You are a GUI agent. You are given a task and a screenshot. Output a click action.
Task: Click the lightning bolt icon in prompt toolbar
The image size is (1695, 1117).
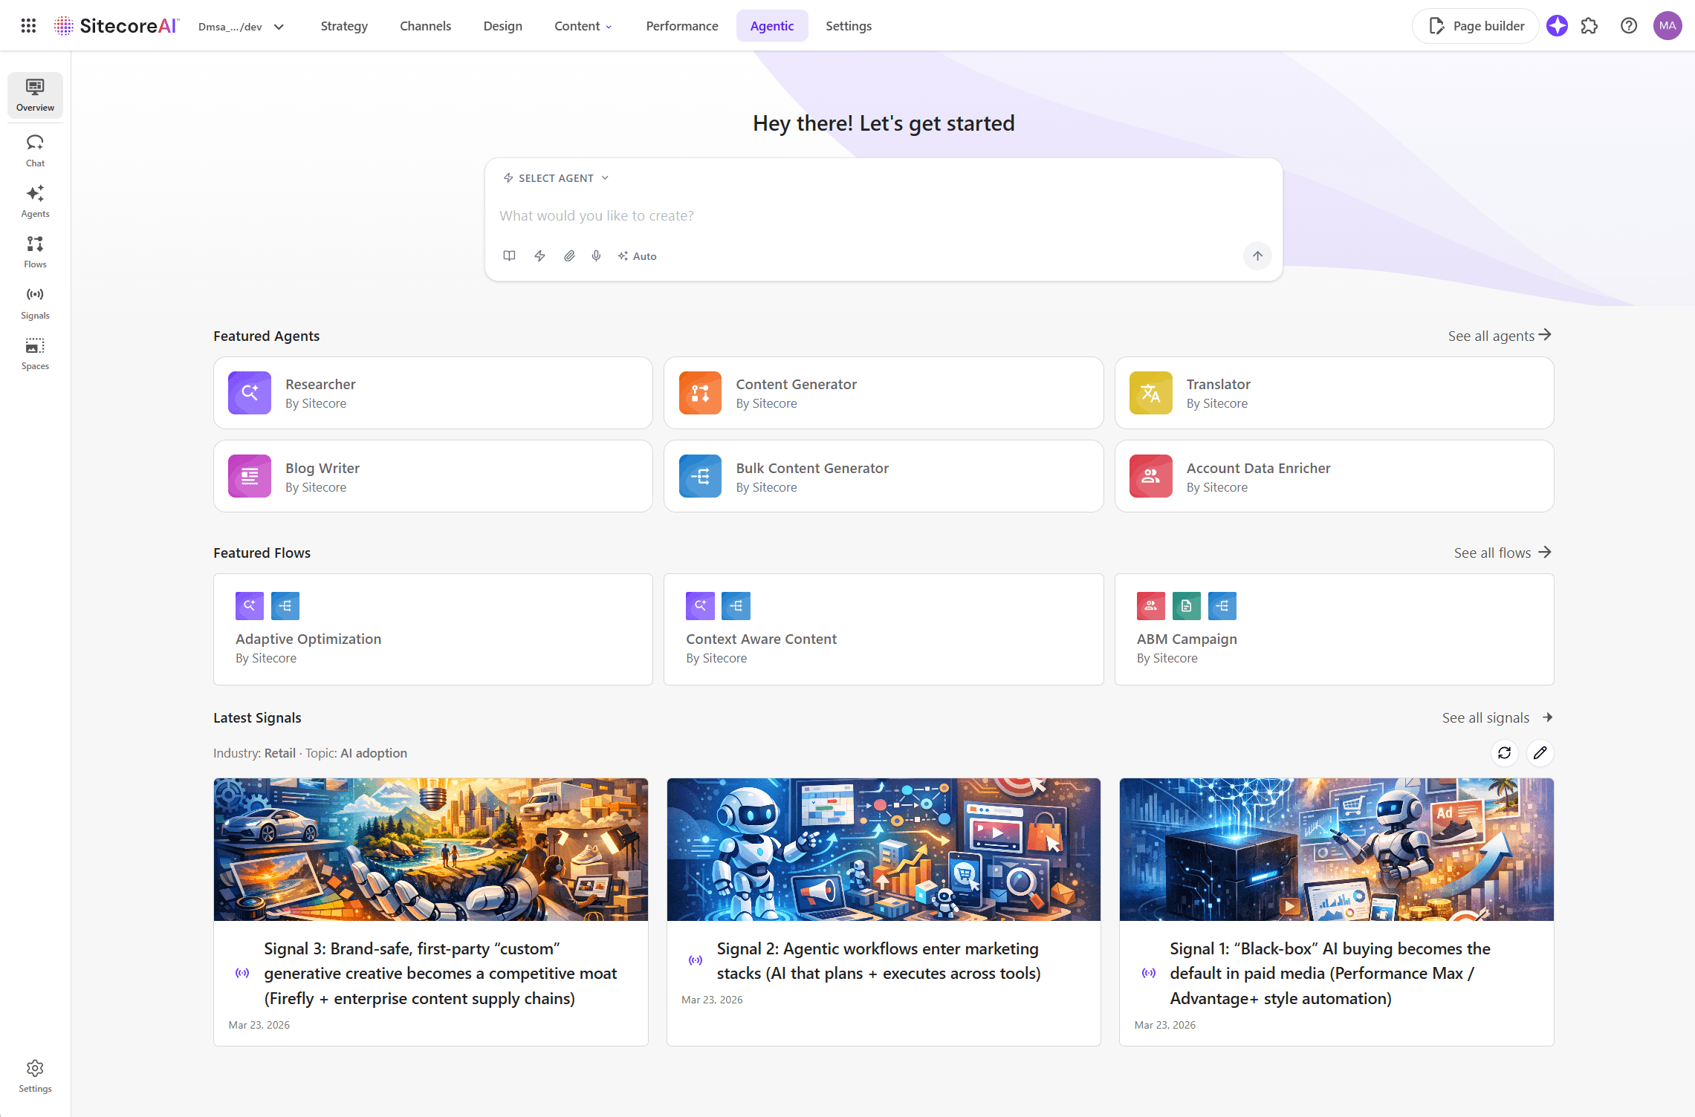pyautogui.click(x=540, y=255)
